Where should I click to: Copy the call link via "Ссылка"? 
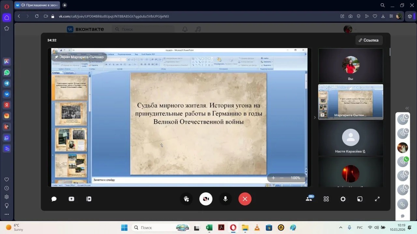(x=369, y=40)
